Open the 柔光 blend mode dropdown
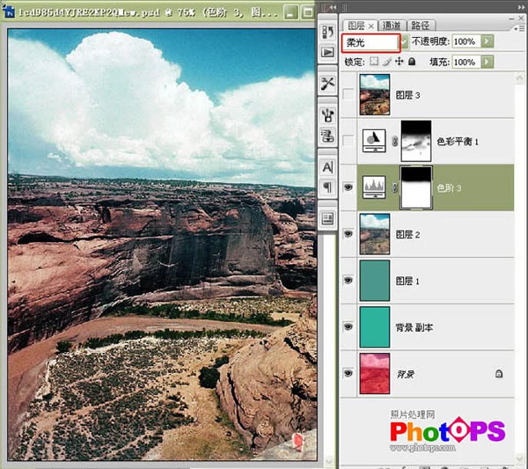528x469 pixels. pos(405,42)
